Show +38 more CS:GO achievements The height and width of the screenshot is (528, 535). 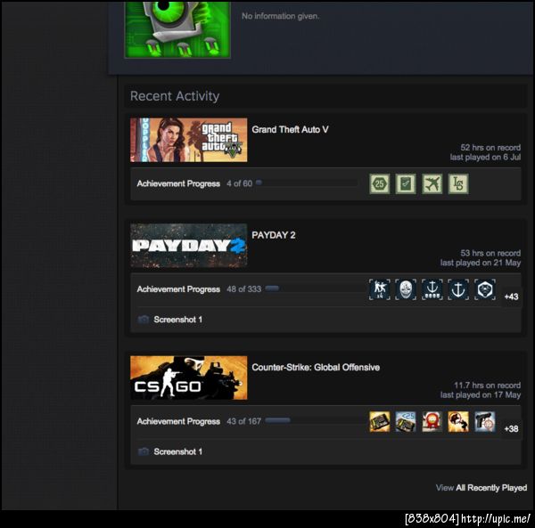511,429
